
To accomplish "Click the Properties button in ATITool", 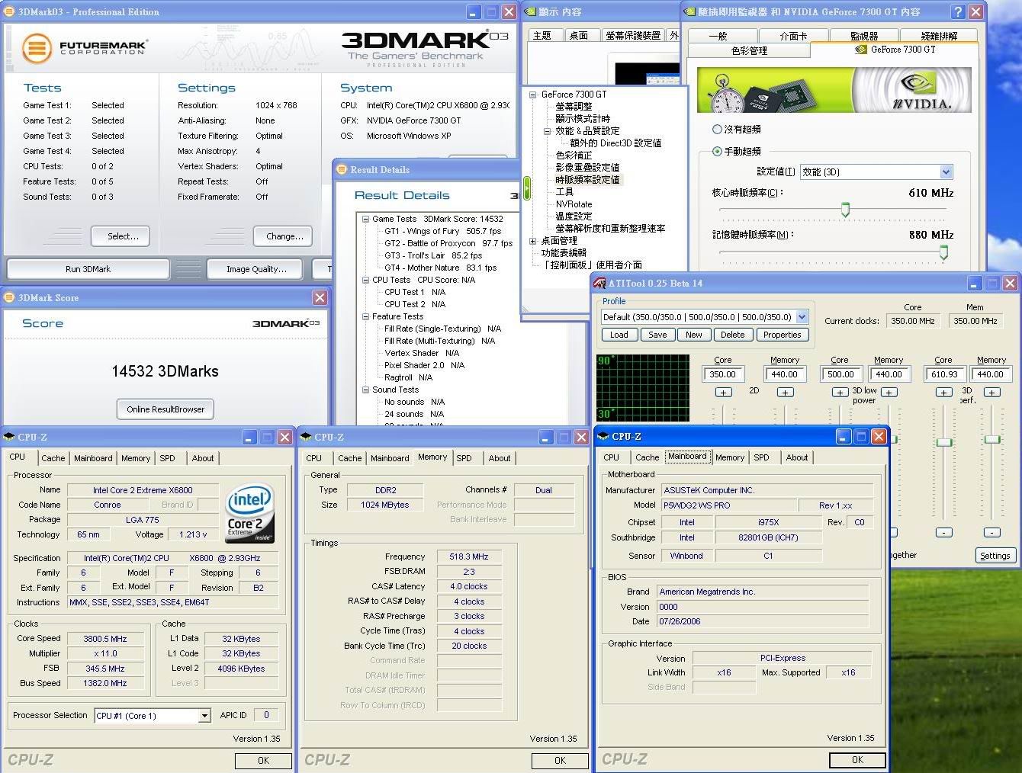I will pos(783,335).
